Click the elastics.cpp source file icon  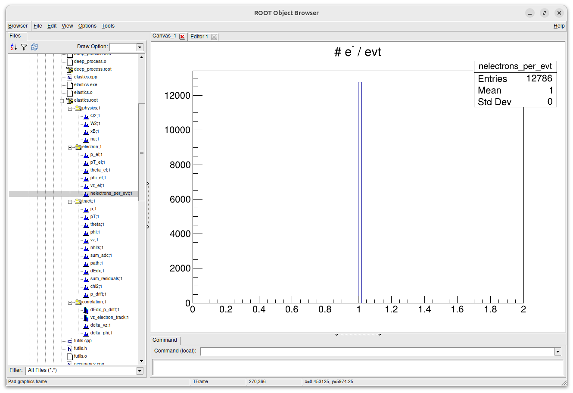(x=70, y=77)
